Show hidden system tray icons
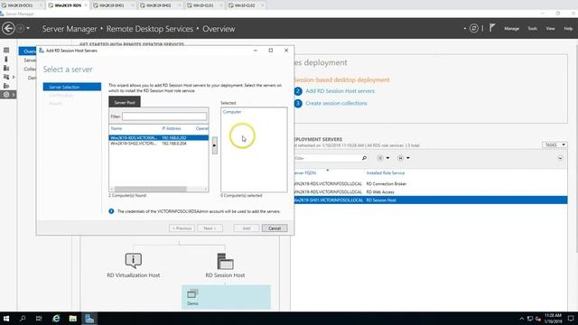 (522, 319)
